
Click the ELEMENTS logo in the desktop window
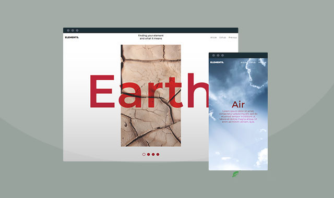tap(72, 37)
